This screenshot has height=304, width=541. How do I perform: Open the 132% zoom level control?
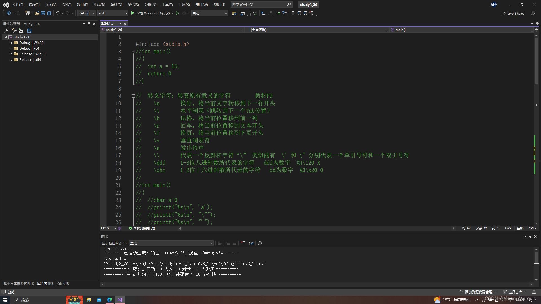(108, 228)
